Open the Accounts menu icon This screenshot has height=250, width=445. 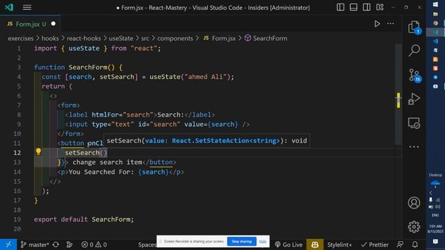[x=414, y=203]
